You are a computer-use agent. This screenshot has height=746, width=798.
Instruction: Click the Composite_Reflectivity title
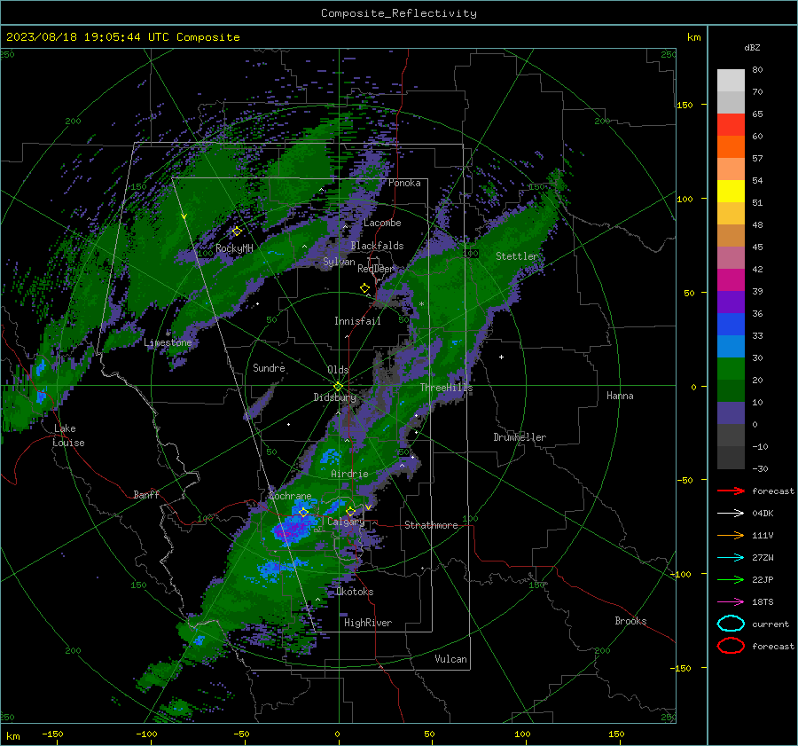[398, 13]
